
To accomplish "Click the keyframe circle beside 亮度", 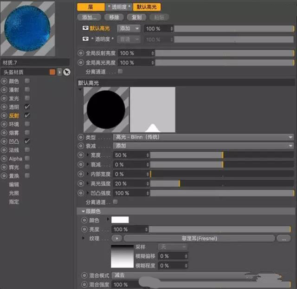I will [x=84, y=229].
